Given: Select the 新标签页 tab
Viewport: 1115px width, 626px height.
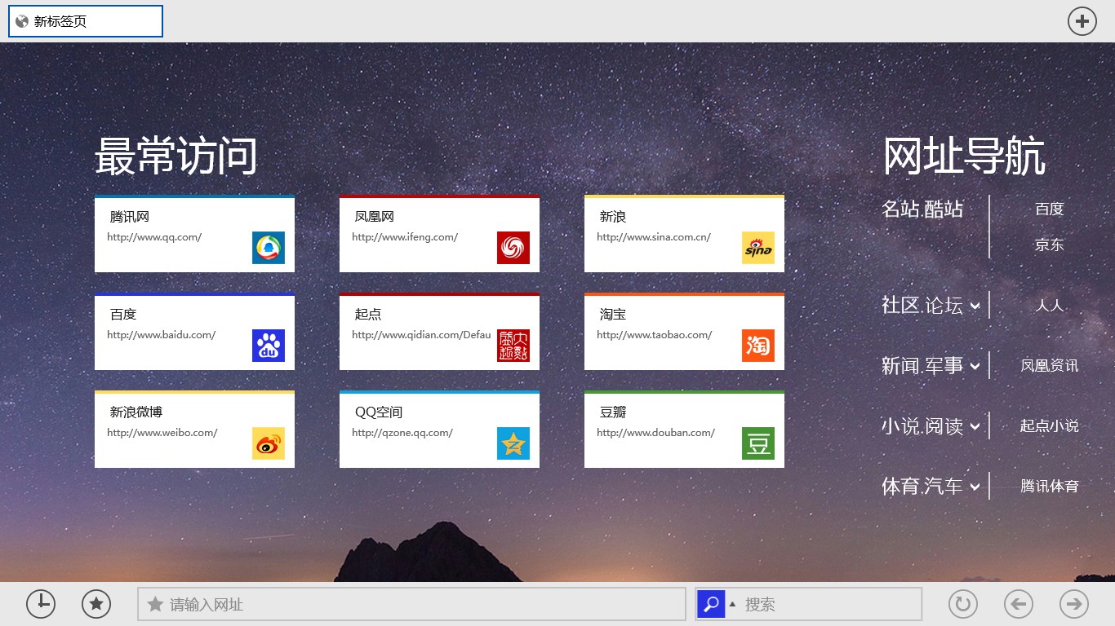Looking at the screenshot, I should pyautogui.click(x=86, y=21).
